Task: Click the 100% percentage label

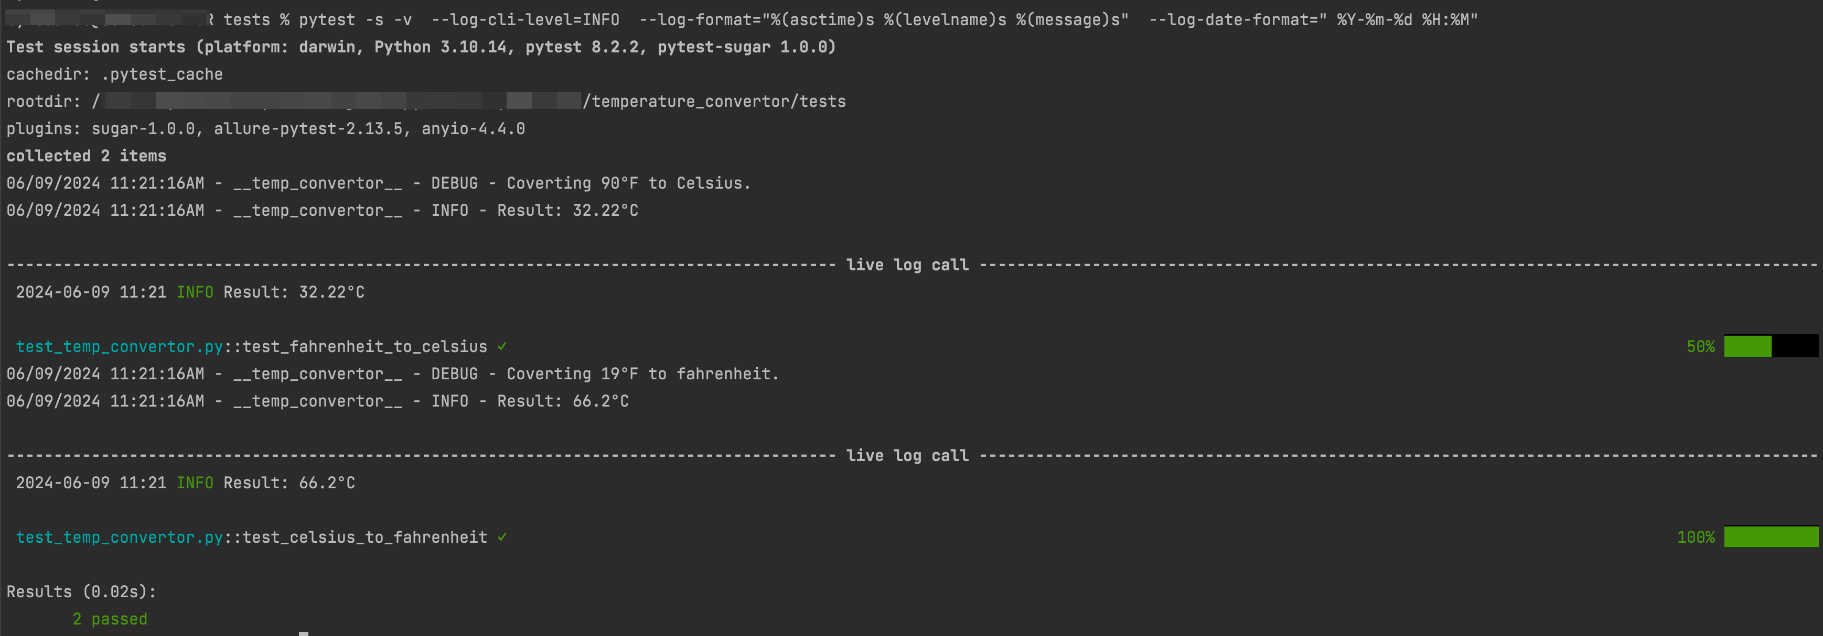Action: 1696,538
